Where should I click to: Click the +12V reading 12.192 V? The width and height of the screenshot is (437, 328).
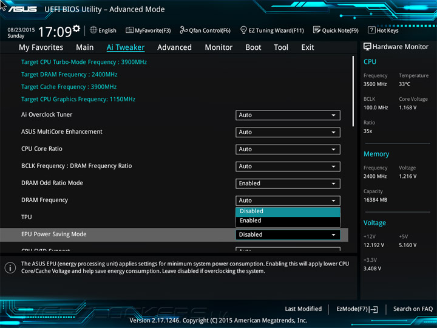(x=374, y=245)
